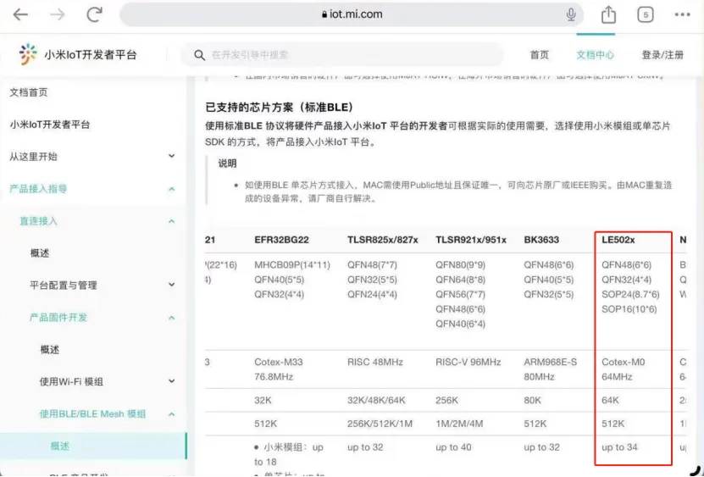
Task: Expand the 平台配置与管理 chevron
Action: coord(171,285)
